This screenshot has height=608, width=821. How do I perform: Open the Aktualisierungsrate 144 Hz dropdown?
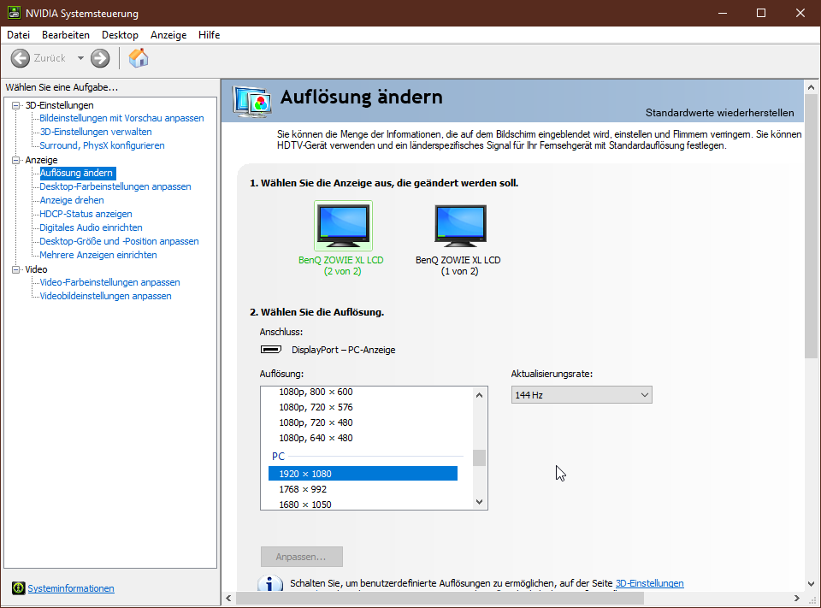582,395
